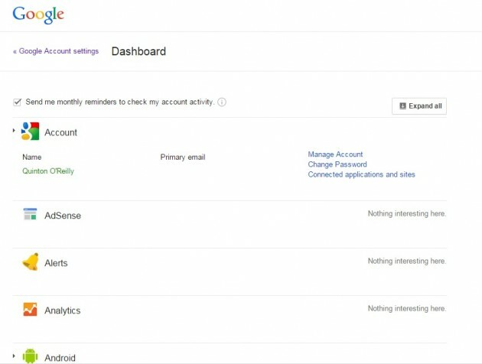
Task: Uncheck the monthly reminders checkbox
Action: click(18, 102)
